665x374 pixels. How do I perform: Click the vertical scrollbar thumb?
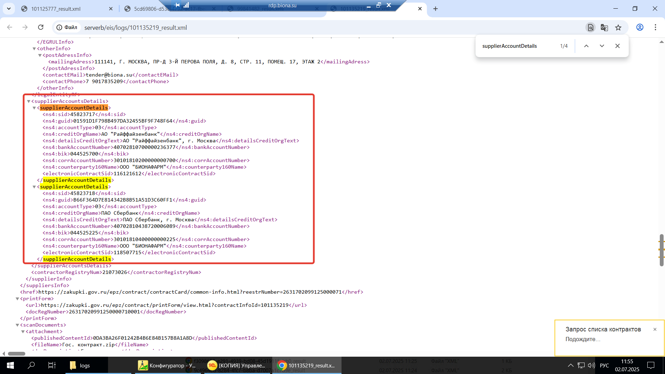[662, 250]
